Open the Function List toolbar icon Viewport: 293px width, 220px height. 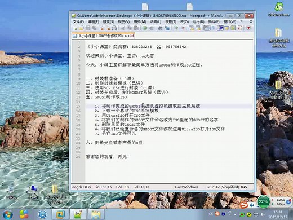pyautogui.click(x=239, y=28)
